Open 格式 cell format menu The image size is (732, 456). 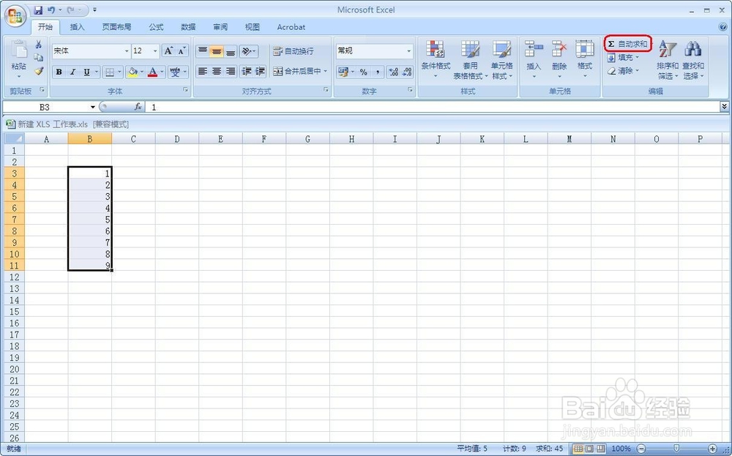[x=584, y=59]
